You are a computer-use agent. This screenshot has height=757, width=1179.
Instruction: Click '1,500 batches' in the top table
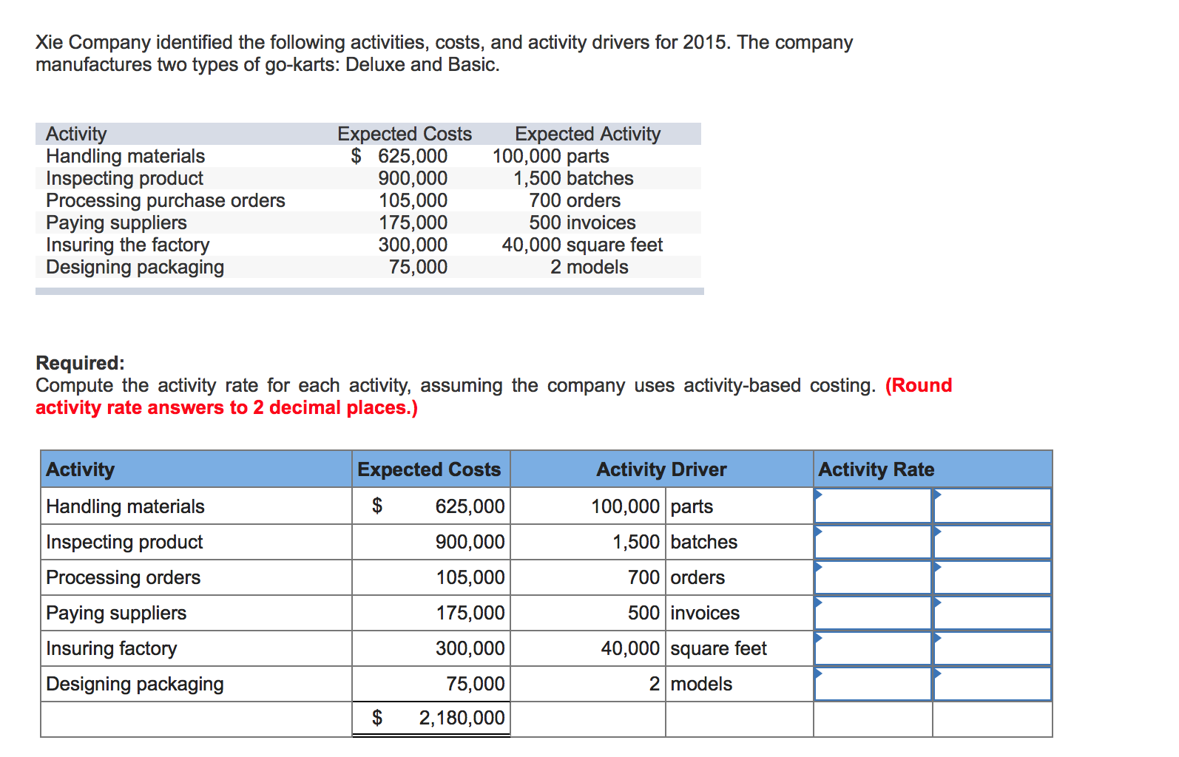(x=574, y=178)
